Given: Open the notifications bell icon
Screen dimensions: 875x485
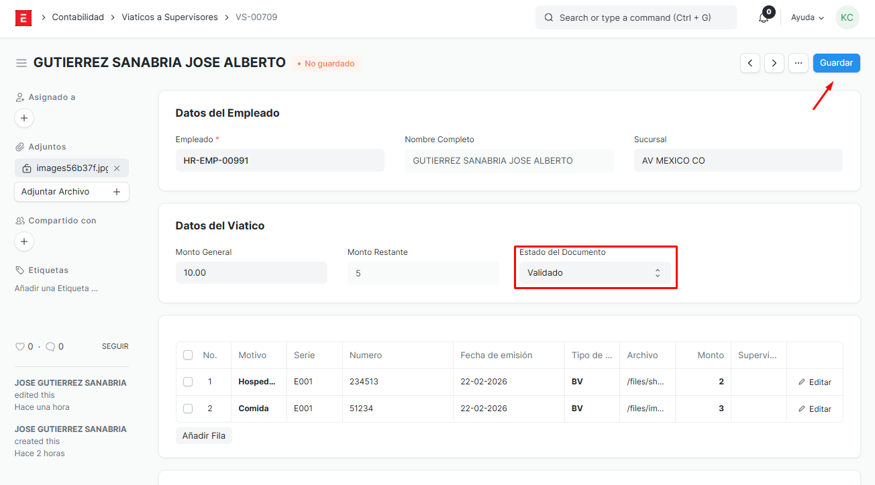Looking at the screenshot, I should point(764,18).
